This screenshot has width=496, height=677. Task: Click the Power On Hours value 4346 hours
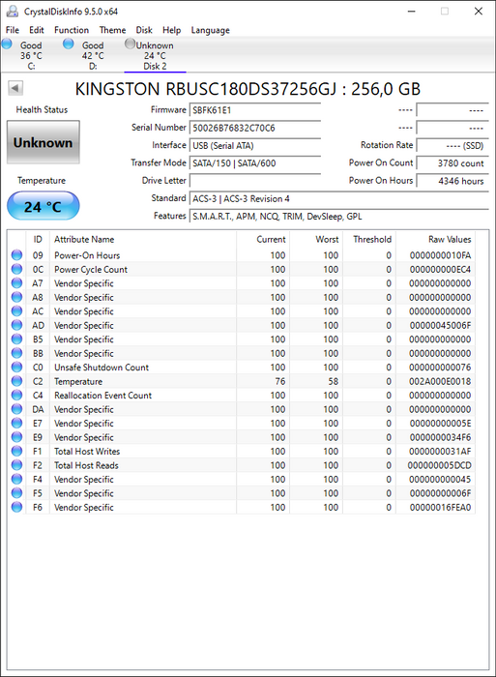tap(452, 181)
